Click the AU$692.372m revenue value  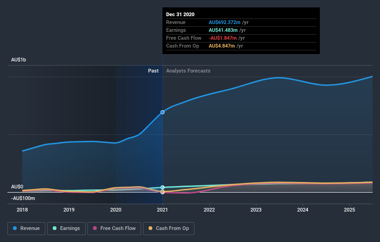(x=224, y=22)
